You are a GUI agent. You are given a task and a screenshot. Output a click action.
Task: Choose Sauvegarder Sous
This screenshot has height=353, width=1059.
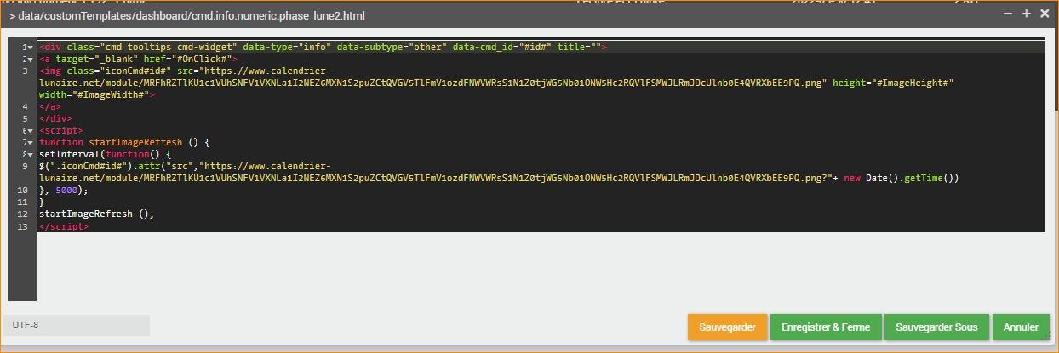pos(936,327)
